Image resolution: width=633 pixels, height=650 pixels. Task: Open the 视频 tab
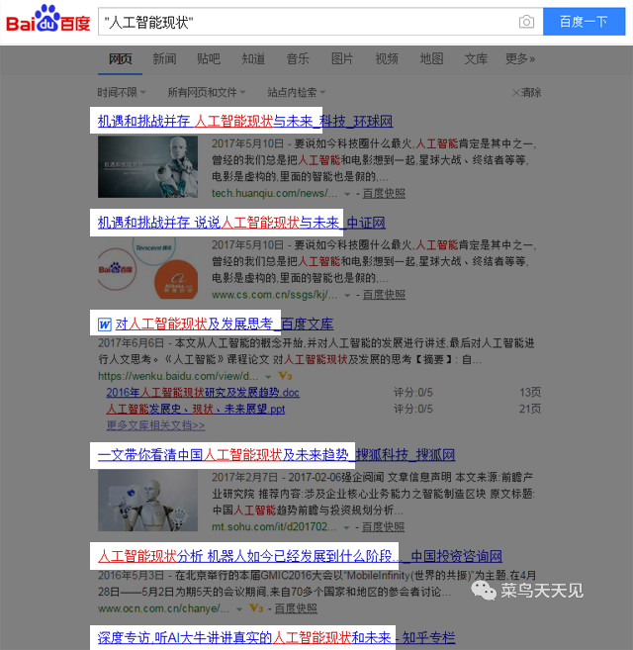(387, 58)
